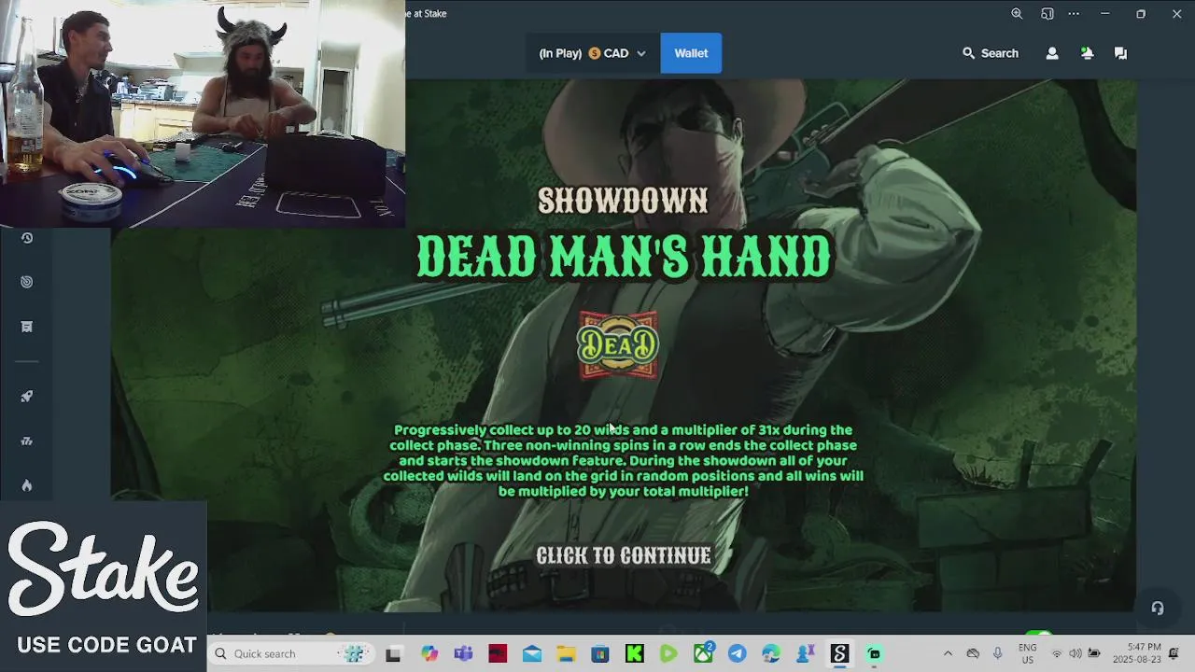Viewport: 1195px width, 672px height.
Task: Open the clock showing 5:47 PM
Action: [1137, 653]
